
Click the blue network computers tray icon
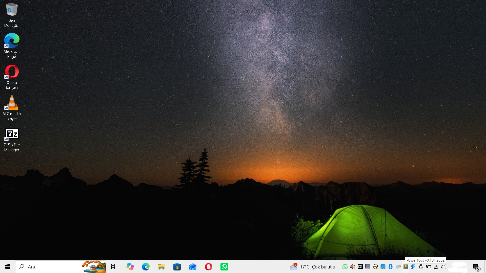[x=383, y=267]
